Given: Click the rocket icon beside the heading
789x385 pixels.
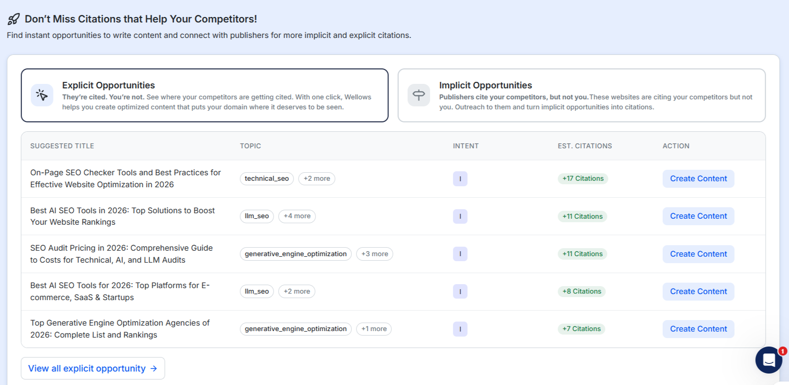Looking at the screenshot, I should 13,19.
